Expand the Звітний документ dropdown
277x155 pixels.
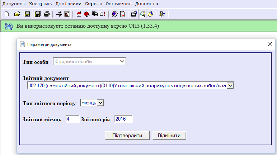point(230,85)
